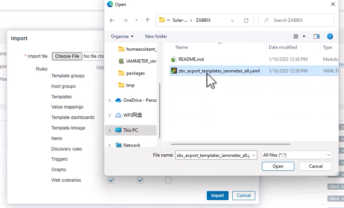Expand the Network tree node
This screenshot has width=344, height=208.
(x=109, y=145)
